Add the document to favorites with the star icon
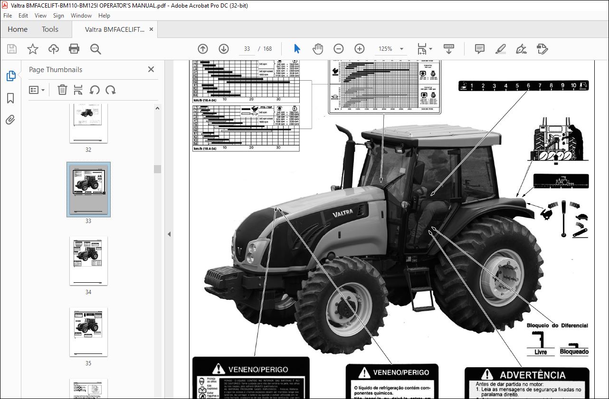Screen dimensions: 609x399 tap(33, 49)
